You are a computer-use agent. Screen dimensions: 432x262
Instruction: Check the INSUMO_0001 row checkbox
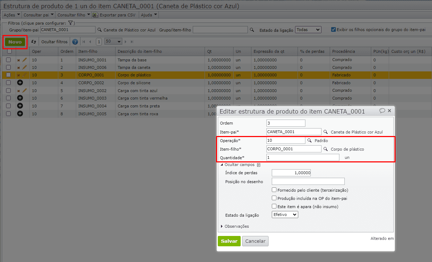(9, 60)
